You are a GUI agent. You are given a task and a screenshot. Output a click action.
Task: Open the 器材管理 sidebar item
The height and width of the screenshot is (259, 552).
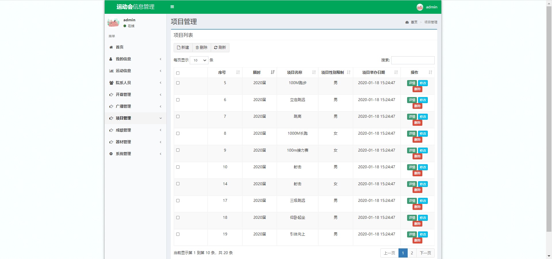[135, 142]
